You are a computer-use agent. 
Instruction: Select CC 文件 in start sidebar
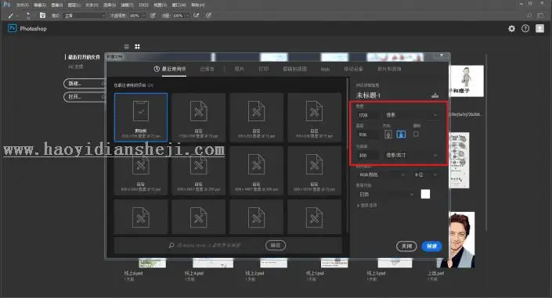(x=76, y=66)
